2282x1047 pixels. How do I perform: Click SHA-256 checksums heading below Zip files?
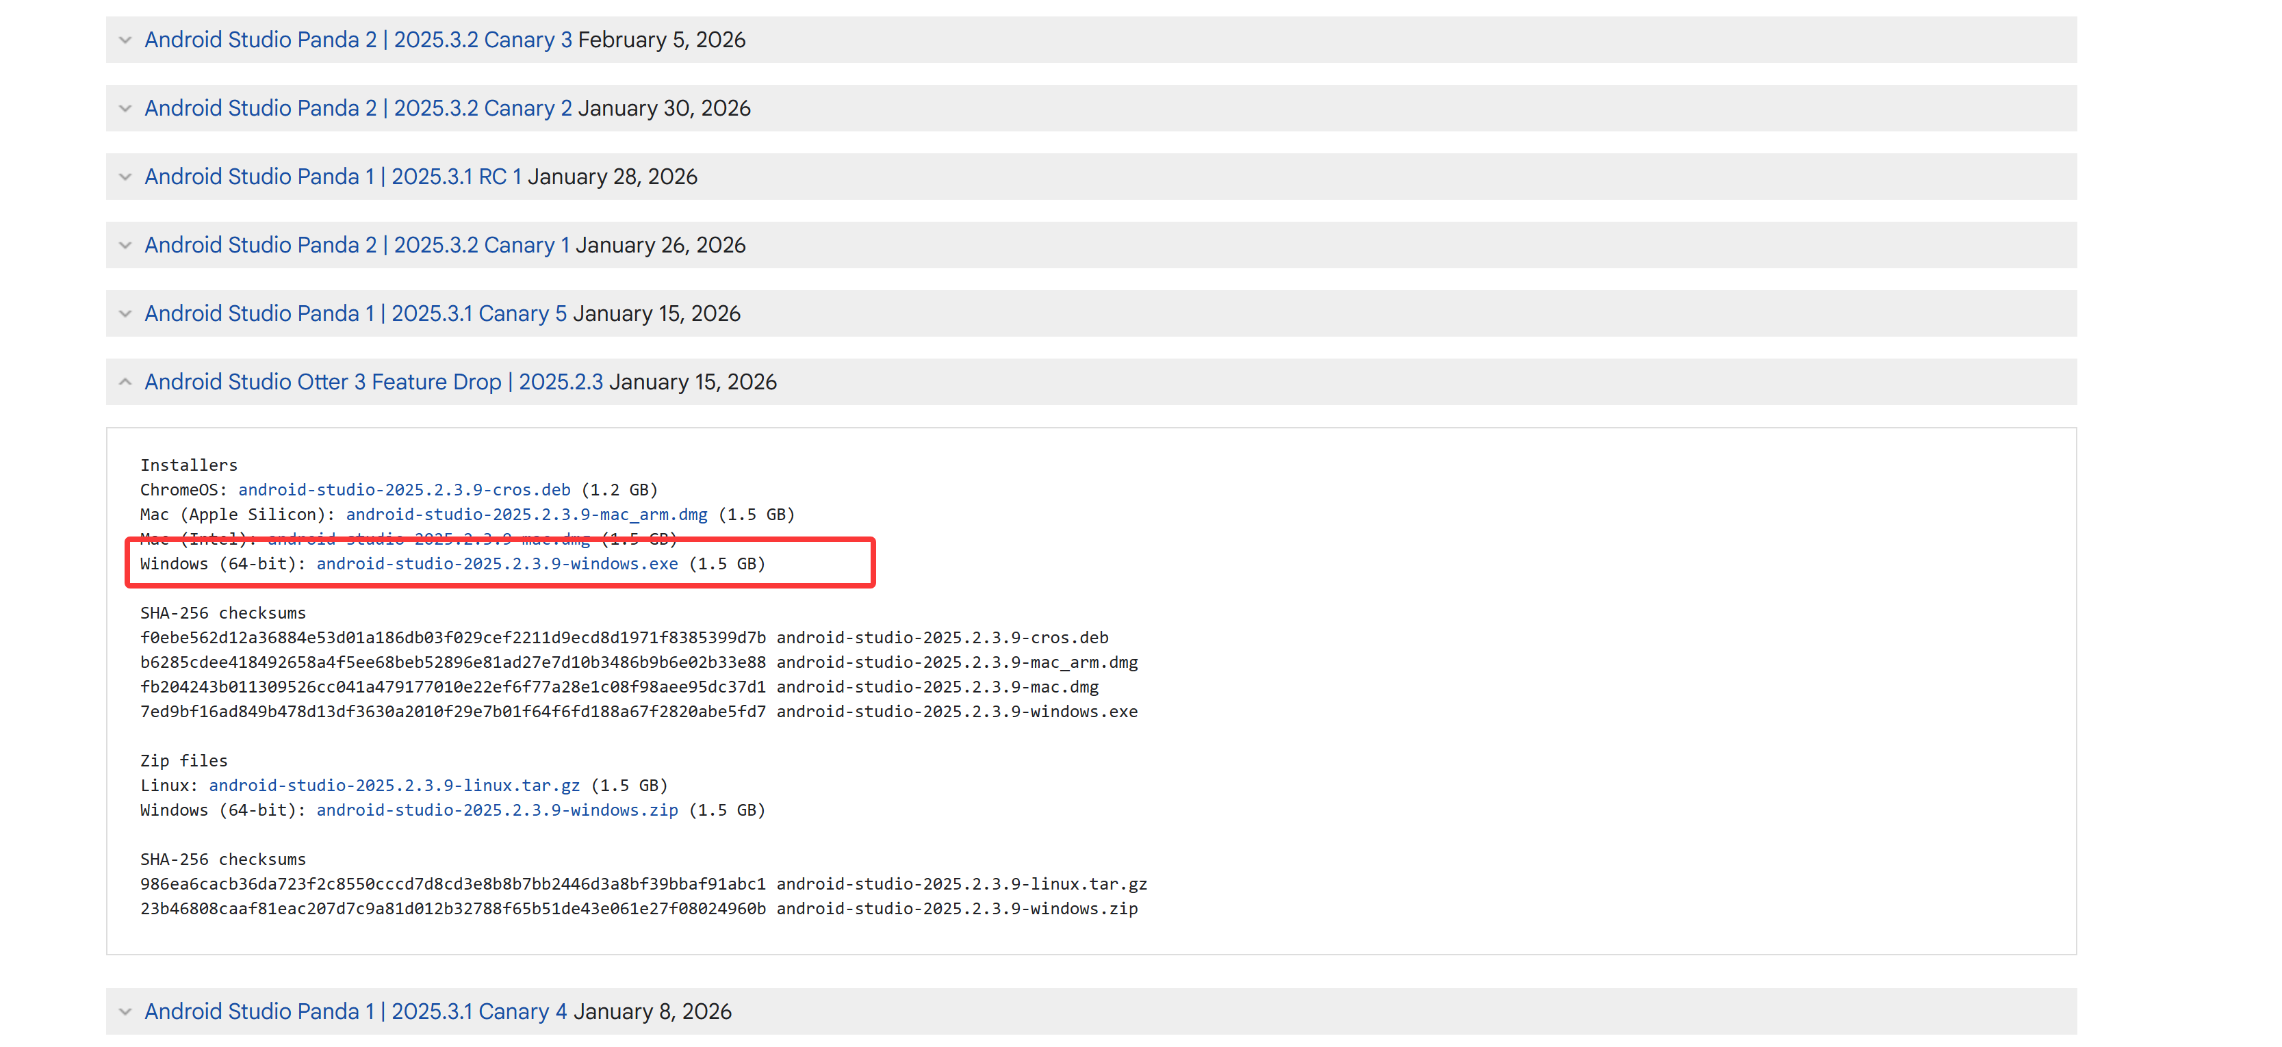(x=223, y=859)
